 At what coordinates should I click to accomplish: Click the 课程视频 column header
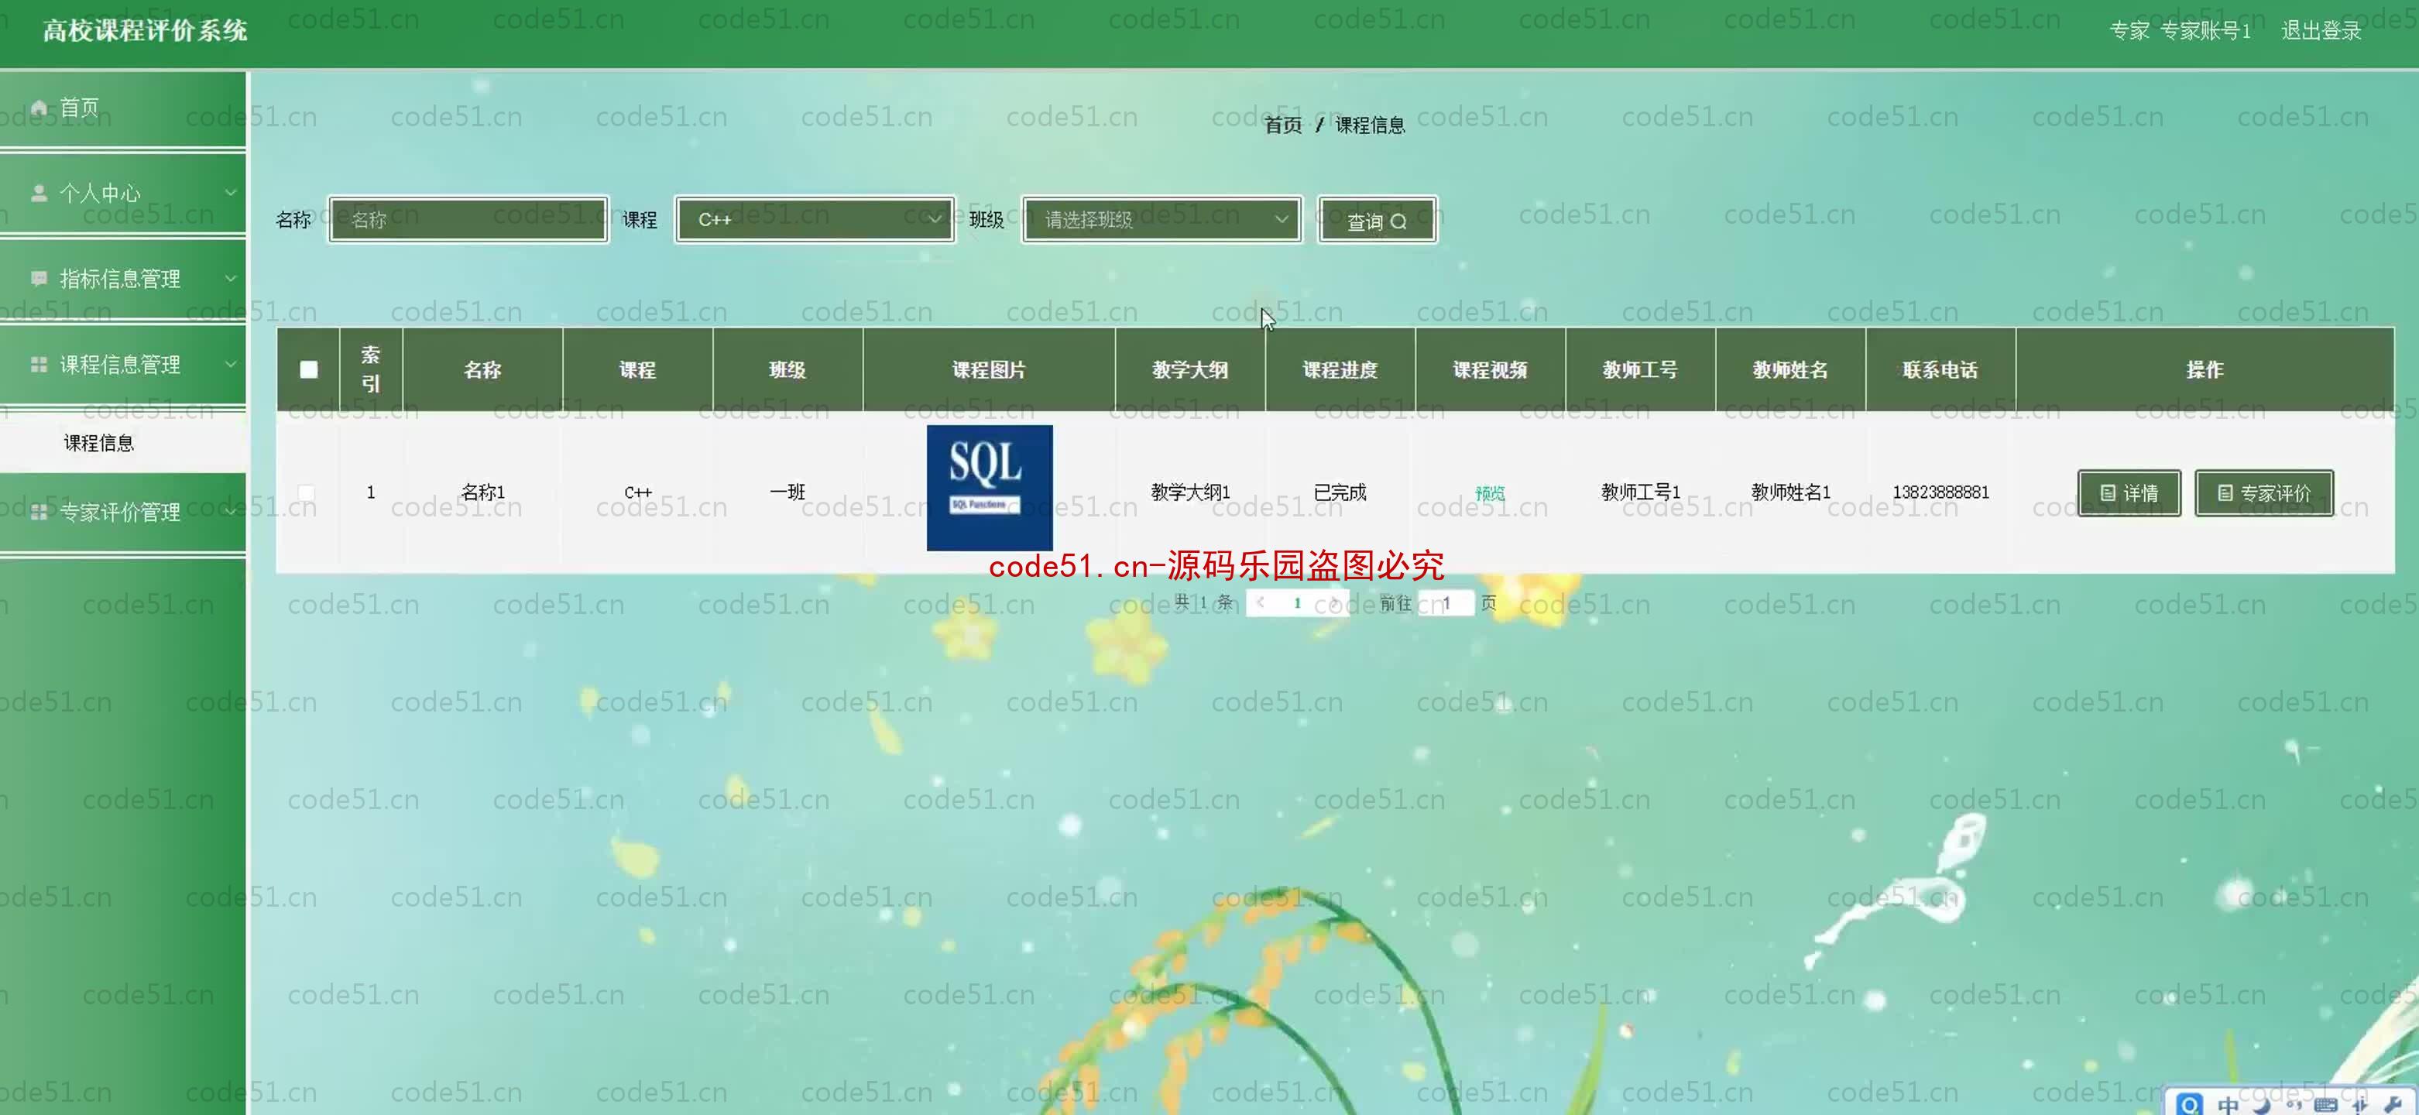tap(1491, 370)
